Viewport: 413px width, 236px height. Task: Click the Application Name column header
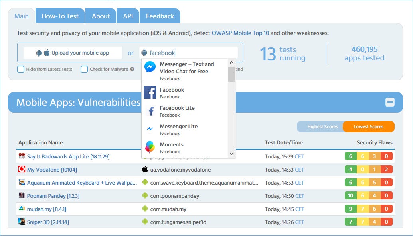click(41, 143)
